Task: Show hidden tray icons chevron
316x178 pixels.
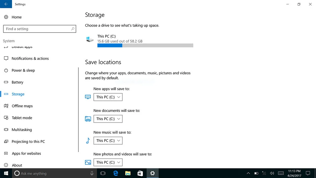Action: coord(248,173)
